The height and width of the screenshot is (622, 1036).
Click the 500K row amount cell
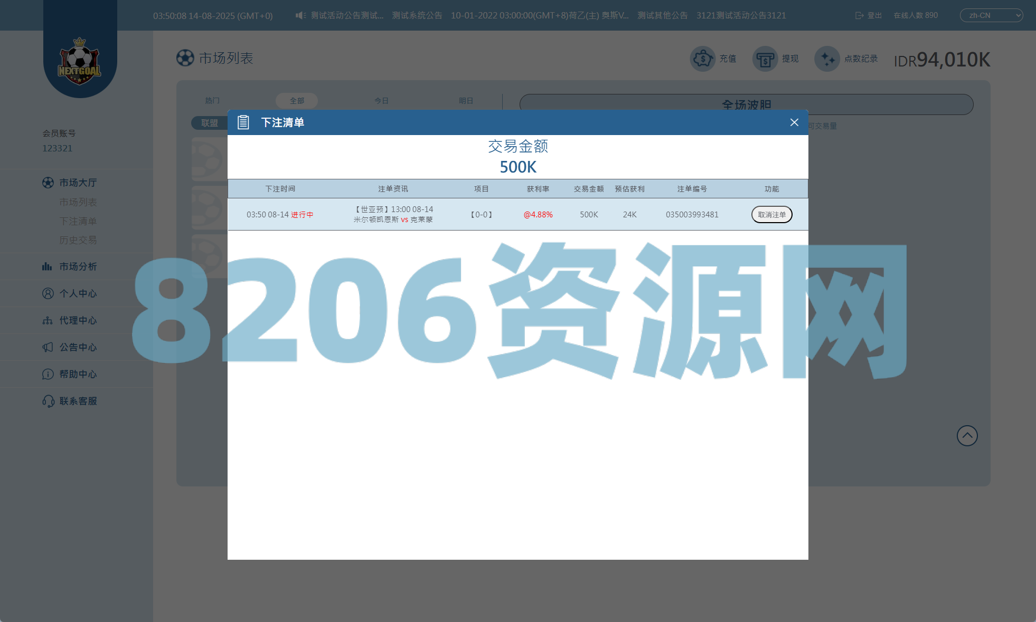click(x=589, y=215)
